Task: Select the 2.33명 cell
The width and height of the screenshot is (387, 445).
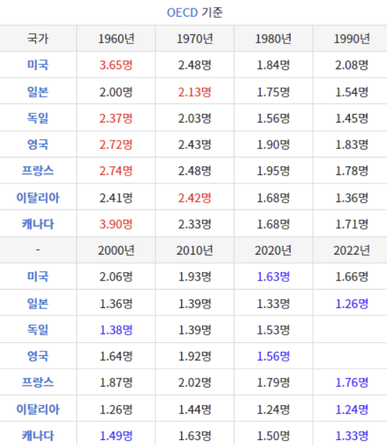Action: [x=195, y=224]
